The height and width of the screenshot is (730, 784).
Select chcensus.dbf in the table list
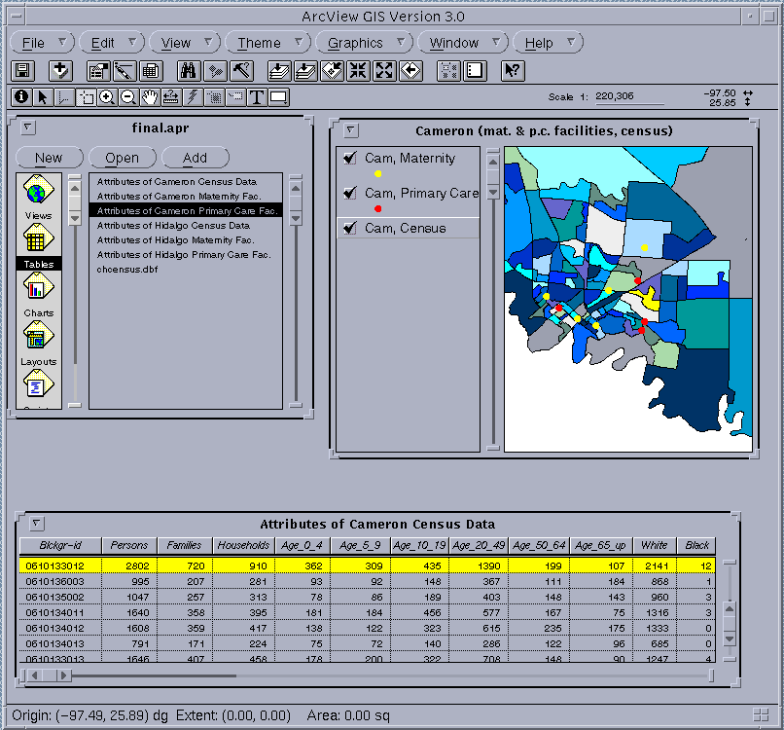pos(186,270)
